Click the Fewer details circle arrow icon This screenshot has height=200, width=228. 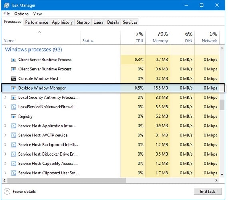(x=7, y=192)
